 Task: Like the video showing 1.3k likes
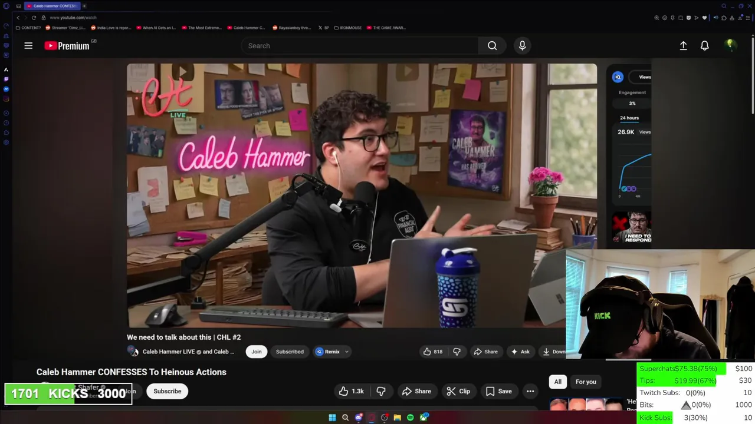pyautogui.click(x=351, y=391)
